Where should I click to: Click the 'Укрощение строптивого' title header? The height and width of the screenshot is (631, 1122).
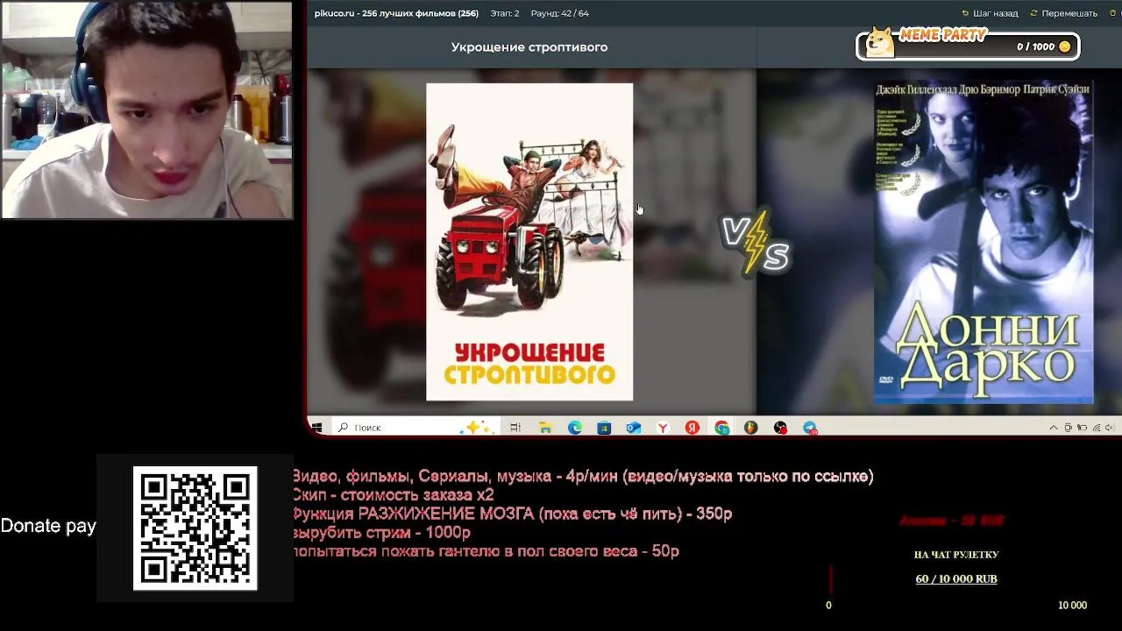tap(529, 47)
